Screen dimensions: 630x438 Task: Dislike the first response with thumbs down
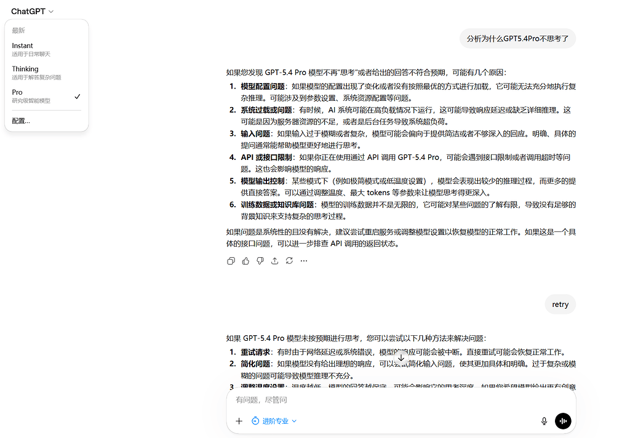point(260,261)
